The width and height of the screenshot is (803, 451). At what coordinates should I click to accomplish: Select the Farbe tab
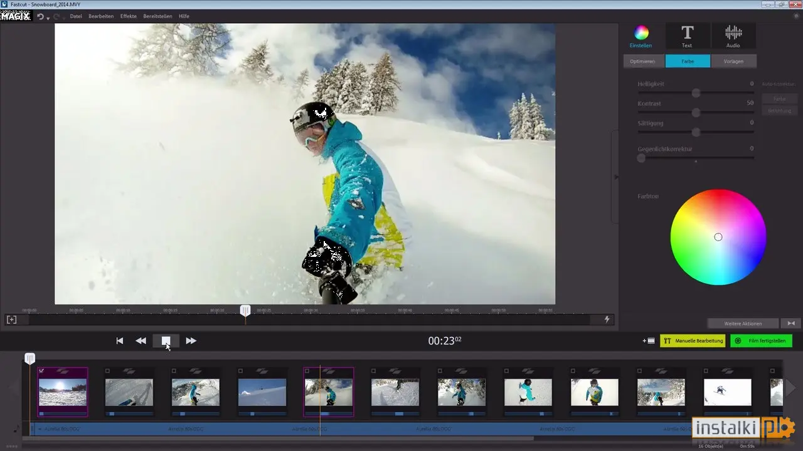(x=688, y=61)
